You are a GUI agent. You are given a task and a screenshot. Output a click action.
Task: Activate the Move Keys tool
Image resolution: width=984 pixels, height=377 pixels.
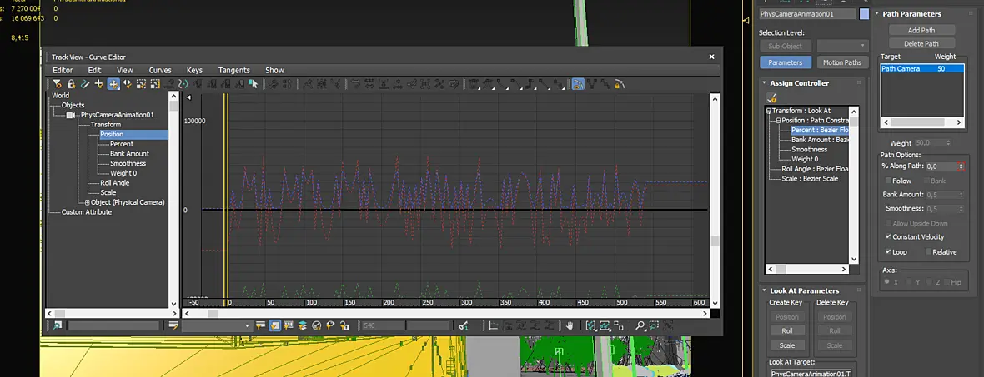[x=113, y=83]
